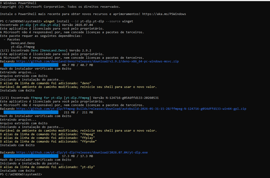Click 'Este pacote requer as seguintes dependências' line
Screen dimensions: 270x178
click(x=41, y=36)
